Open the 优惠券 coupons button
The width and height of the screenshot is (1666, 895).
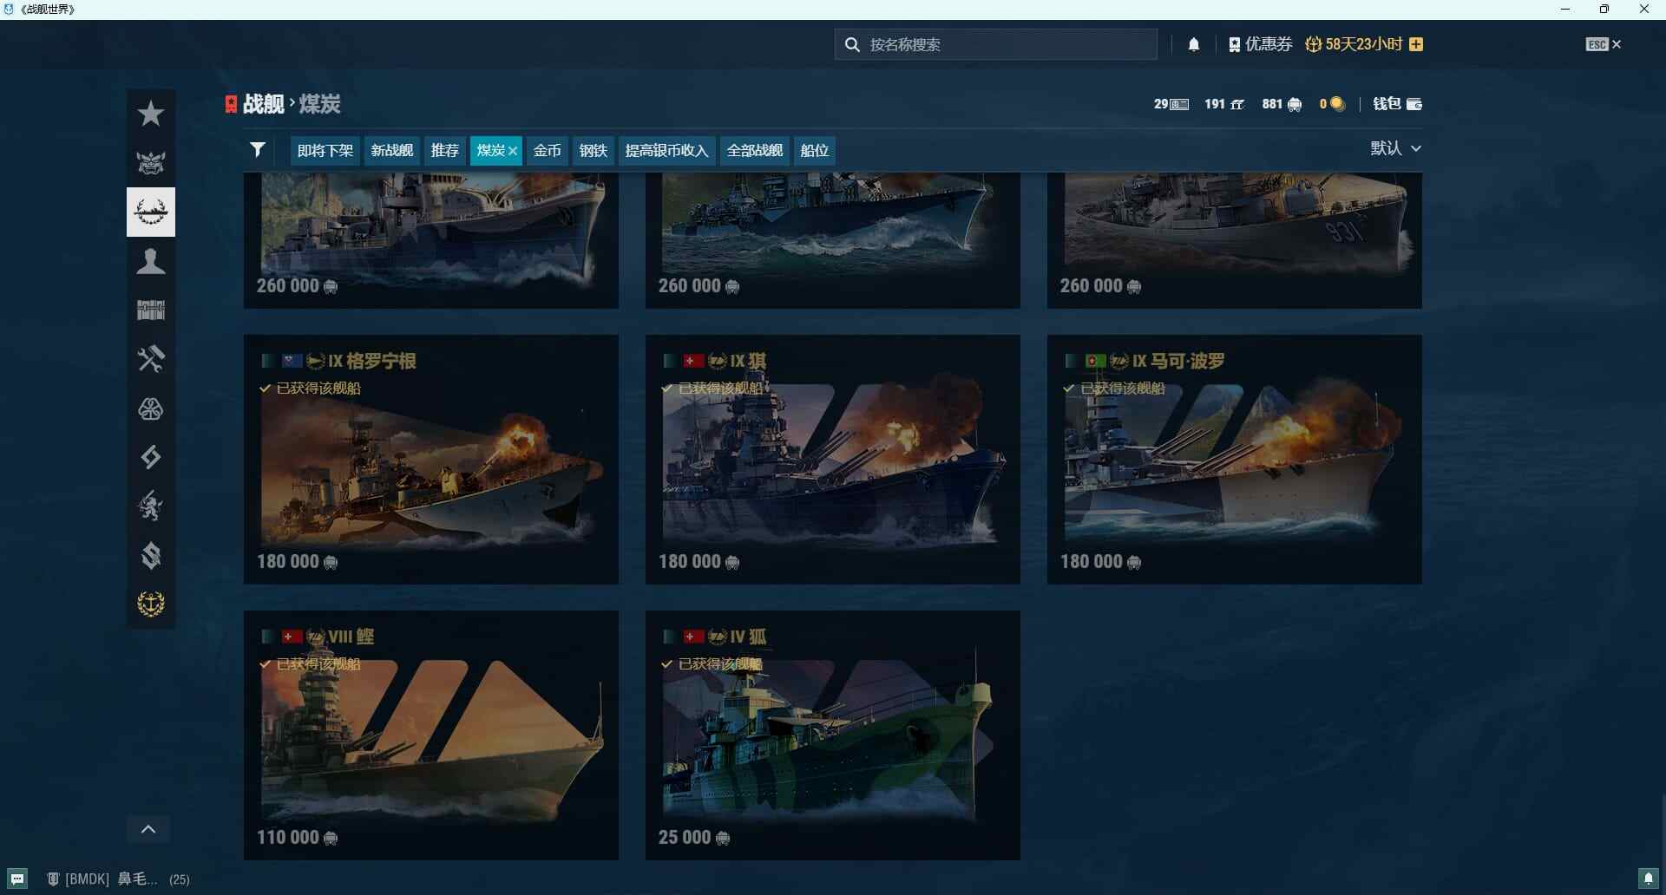(x=1261, y=44)
